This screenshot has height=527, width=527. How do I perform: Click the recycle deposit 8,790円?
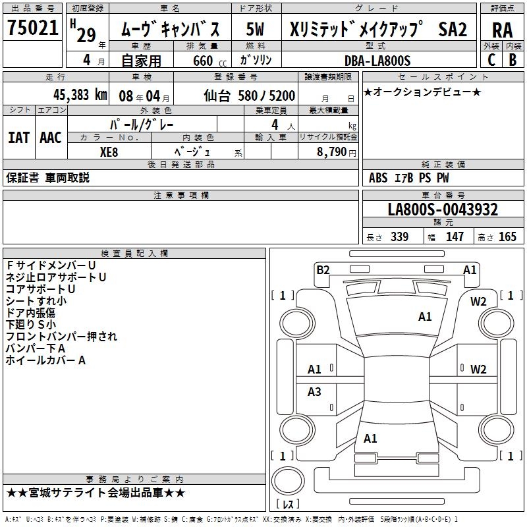[336, 152]
